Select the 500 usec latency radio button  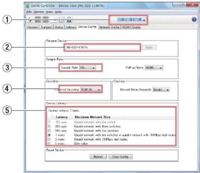tap(49, 131)
